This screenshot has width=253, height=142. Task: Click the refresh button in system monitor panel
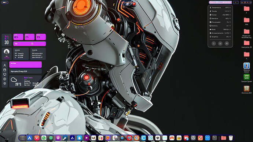tap(214, 44)
